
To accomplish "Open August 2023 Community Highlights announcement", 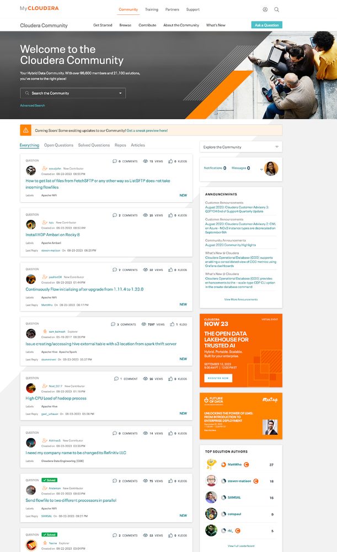I will tap(231, 245).
